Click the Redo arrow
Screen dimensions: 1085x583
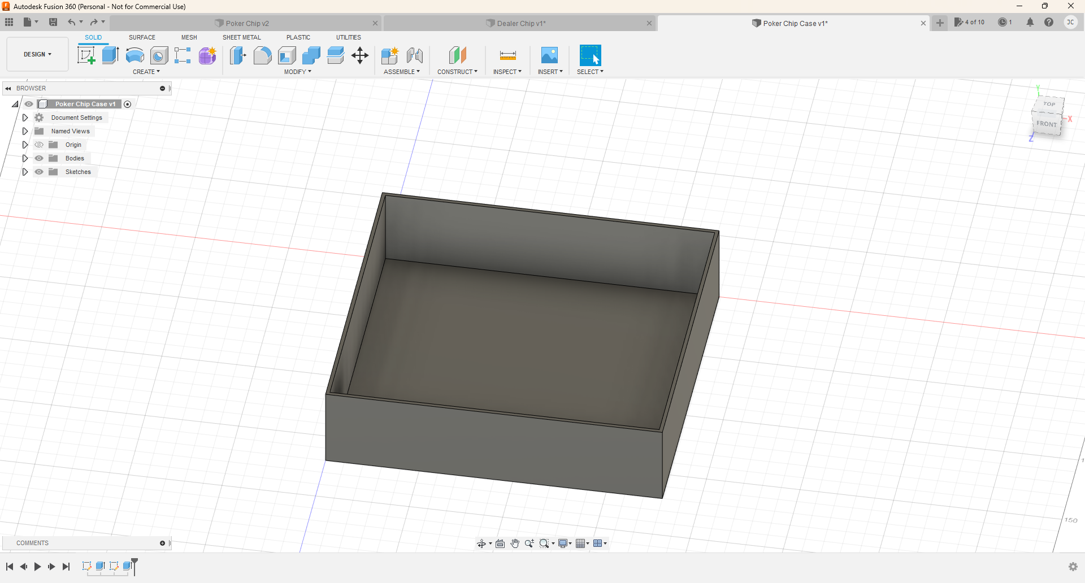pos(94,22)
